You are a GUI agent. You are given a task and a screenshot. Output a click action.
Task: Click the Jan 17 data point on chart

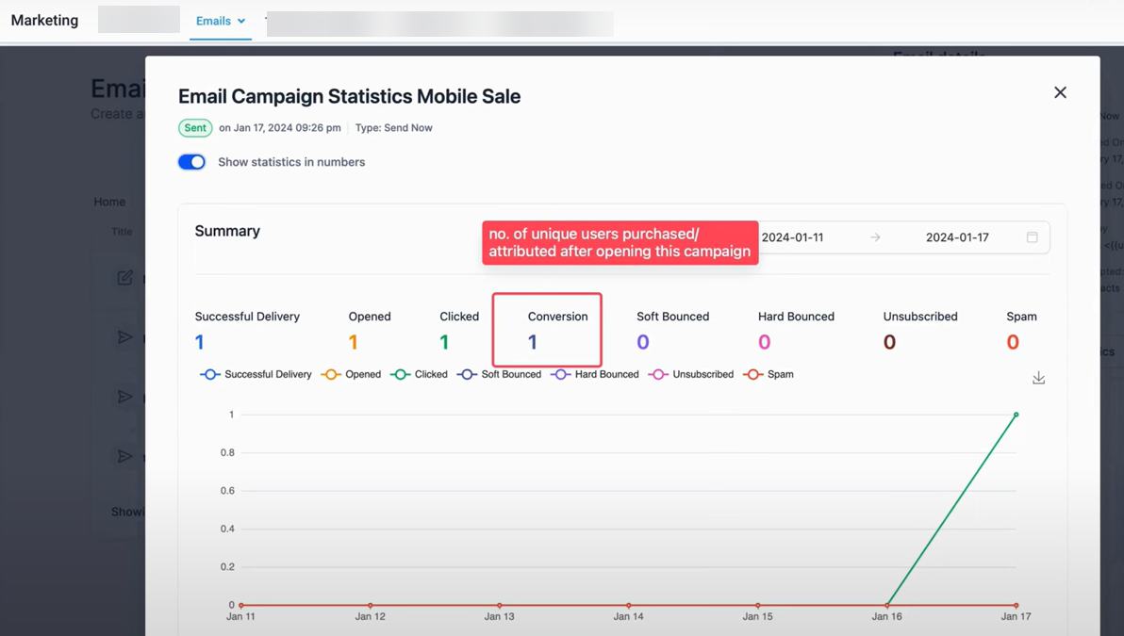tap(1016, 415)
